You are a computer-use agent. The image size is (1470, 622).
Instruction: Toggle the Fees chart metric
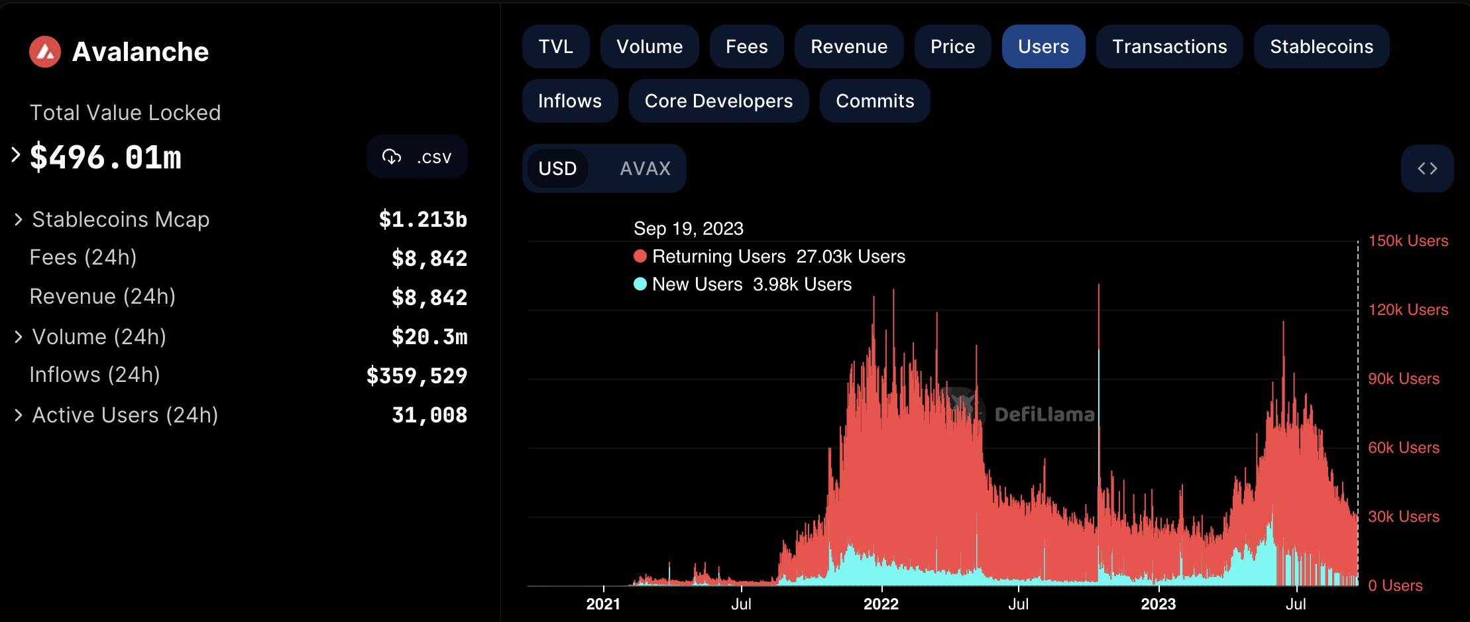746,46
